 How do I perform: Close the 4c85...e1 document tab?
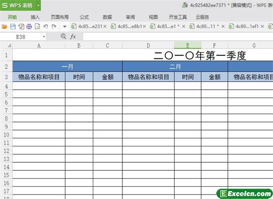[183, 27]
